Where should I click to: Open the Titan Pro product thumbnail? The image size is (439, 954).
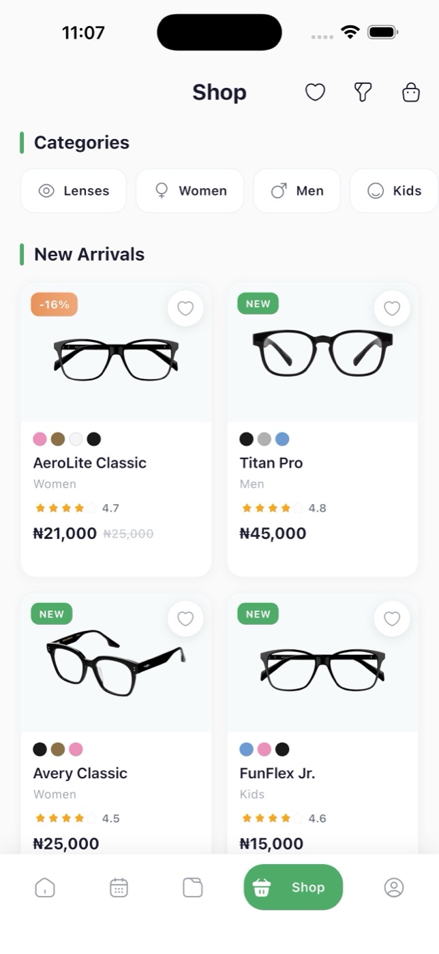(322, 351)
